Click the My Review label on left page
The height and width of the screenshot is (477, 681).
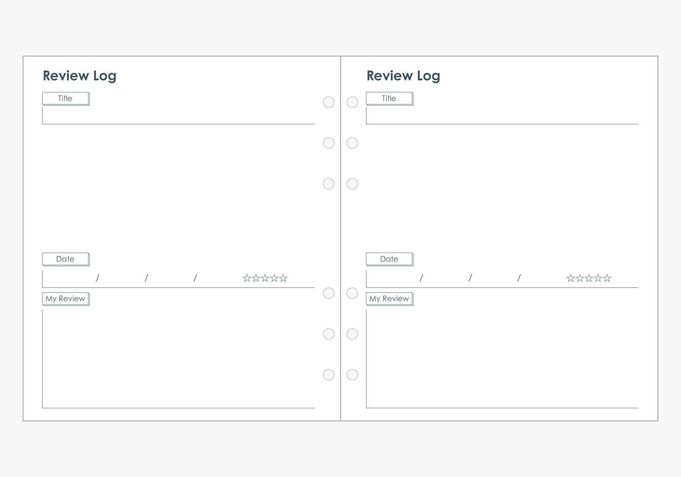point(65,299)
